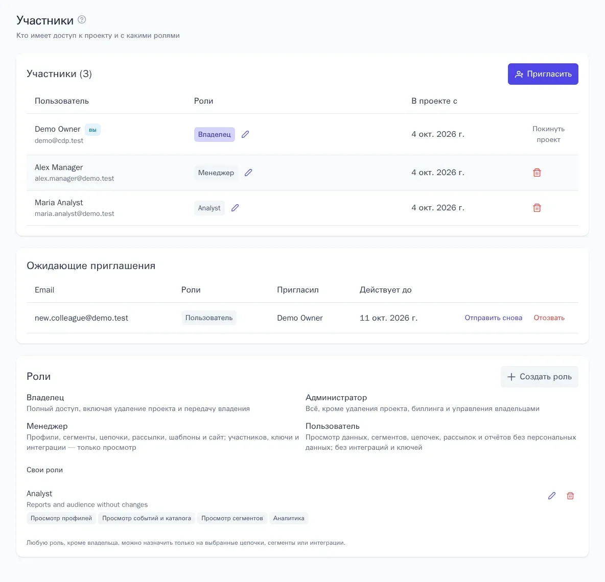Viewport: 605px width, 582px height.
Task: Click the Ожидающие приглашения heading
Action: pyautogui.click(x=91, y=265)
